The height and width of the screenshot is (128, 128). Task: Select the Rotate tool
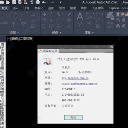coord(52,15)
